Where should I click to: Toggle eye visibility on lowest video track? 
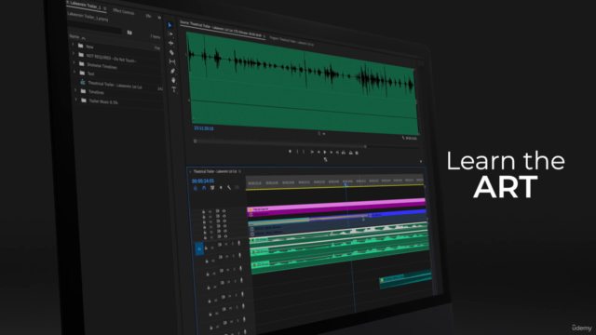coord(225,236)
